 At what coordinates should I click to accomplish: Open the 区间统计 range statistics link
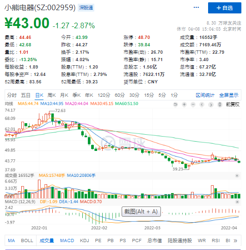[x=205, y=95]
